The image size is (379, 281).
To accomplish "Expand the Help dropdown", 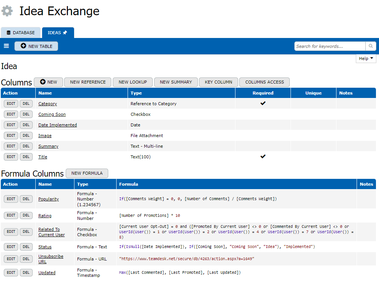I will point(366,58).
